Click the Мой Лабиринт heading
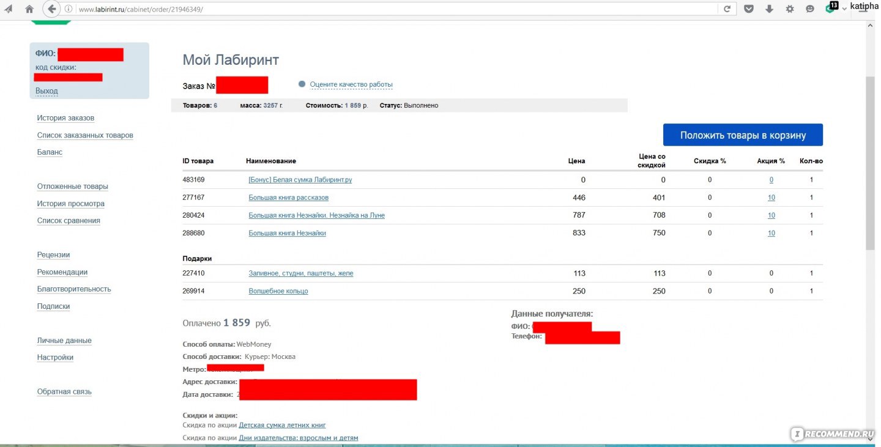The height and width of the screenshot is (447, 881). [x=231, y=60]
